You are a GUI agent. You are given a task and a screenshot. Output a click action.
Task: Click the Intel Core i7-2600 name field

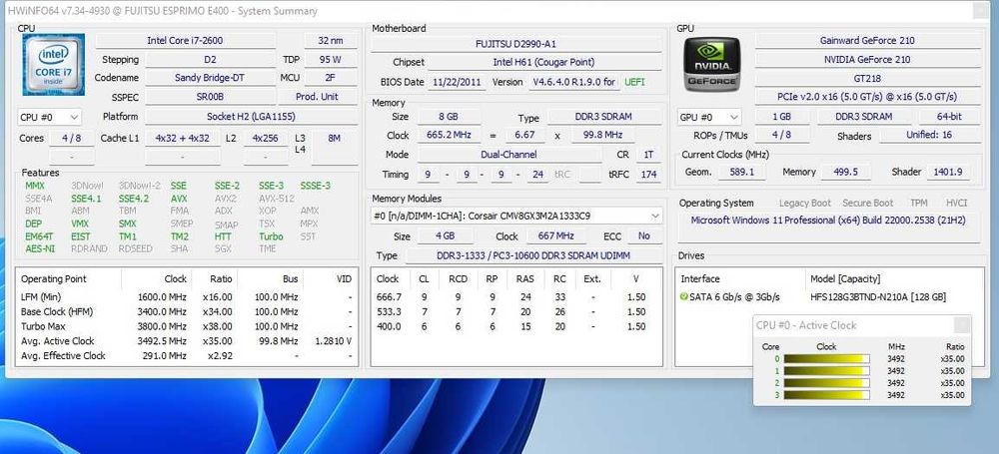tap(186, 40)
